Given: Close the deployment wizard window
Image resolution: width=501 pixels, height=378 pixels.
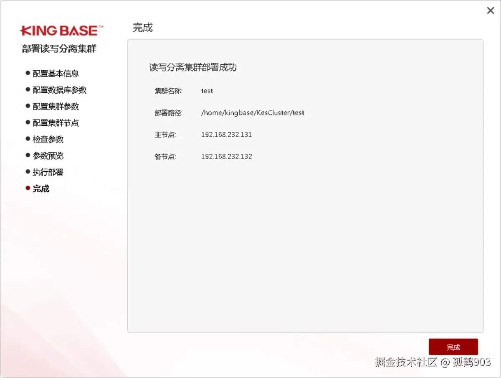Looking at the screenshot, I should (x=491, y=11).
